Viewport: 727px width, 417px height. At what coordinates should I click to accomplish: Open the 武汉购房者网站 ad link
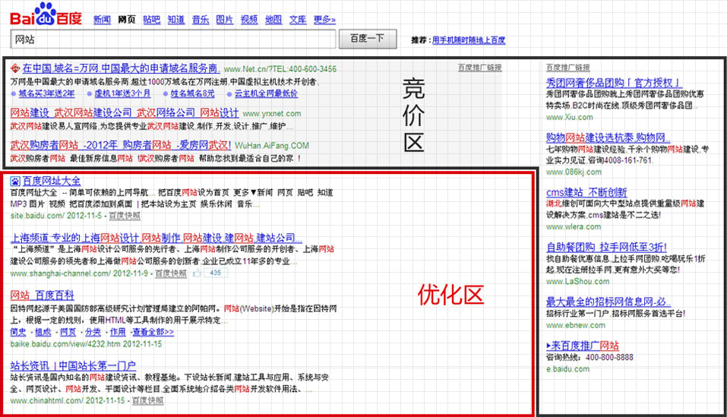coord(121,145)
